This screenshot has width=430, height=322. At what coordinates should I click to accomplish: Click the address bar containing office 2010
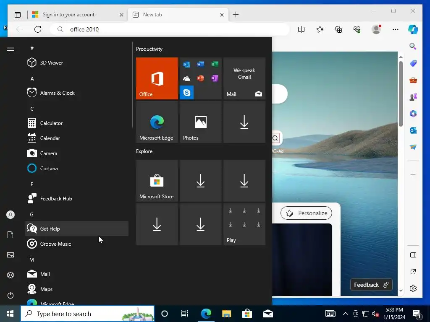pos(170,29)
